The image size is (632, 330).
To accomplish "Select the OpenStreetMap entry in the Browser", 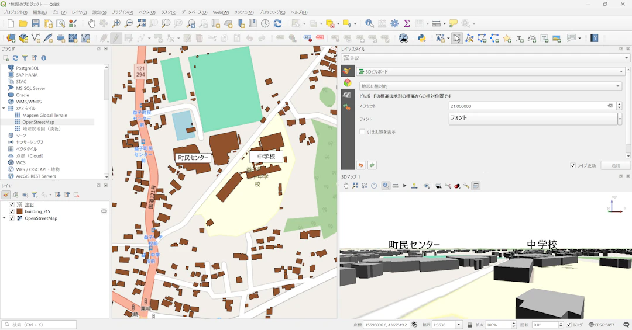I will click(39, 122).
